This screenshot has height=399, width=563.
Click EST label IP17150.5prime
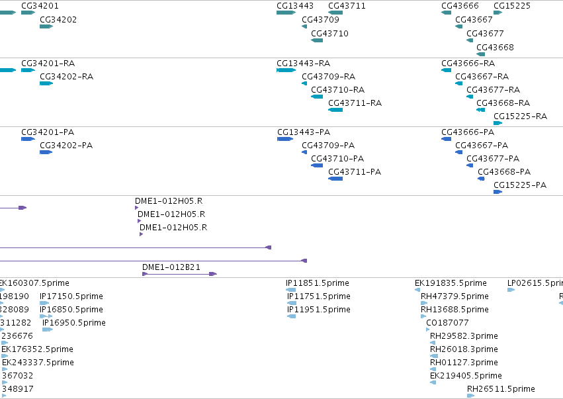coord(71,296)
